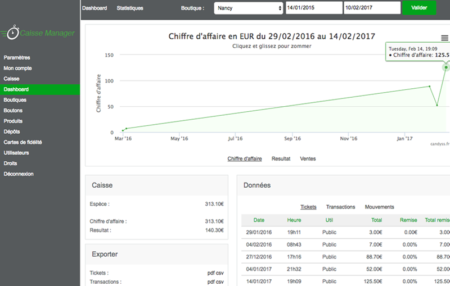
Task: Click the start date field 14/01/2015
Action: tap(314, 8)
